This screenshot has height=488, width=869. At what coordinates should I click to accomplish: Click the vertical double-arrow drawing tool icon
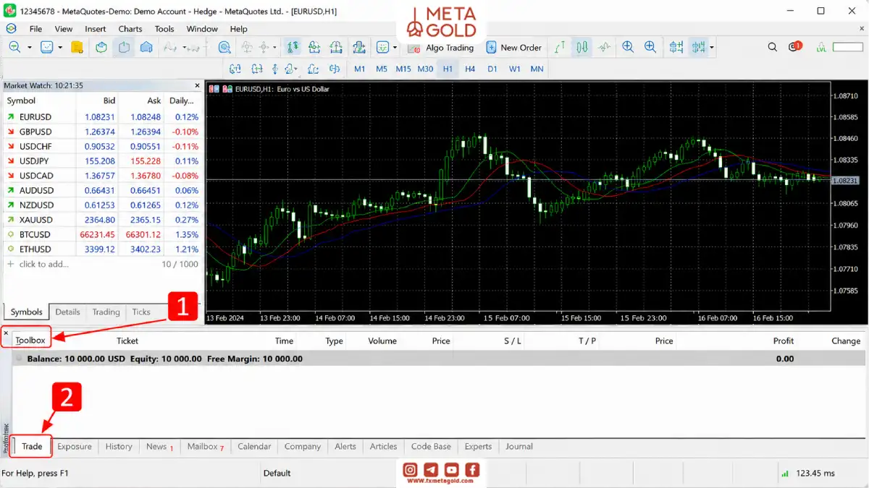pos(275,69)
